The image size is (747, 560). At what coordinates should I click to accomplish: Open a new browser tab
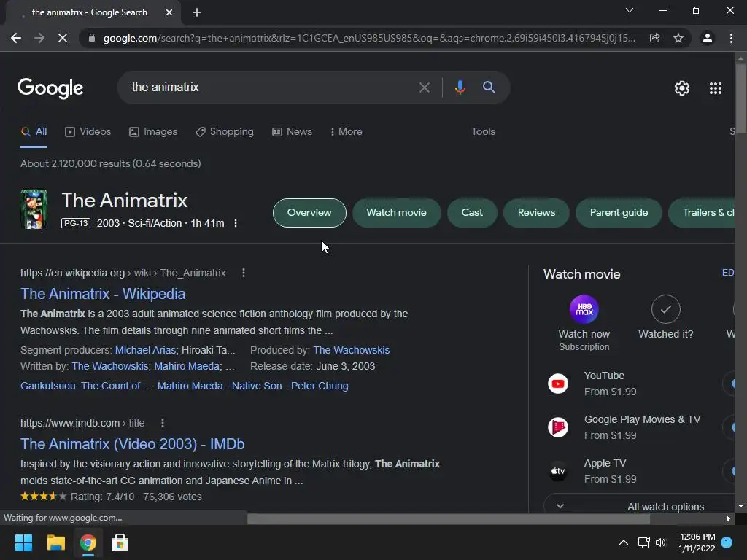tap(197, 12)
